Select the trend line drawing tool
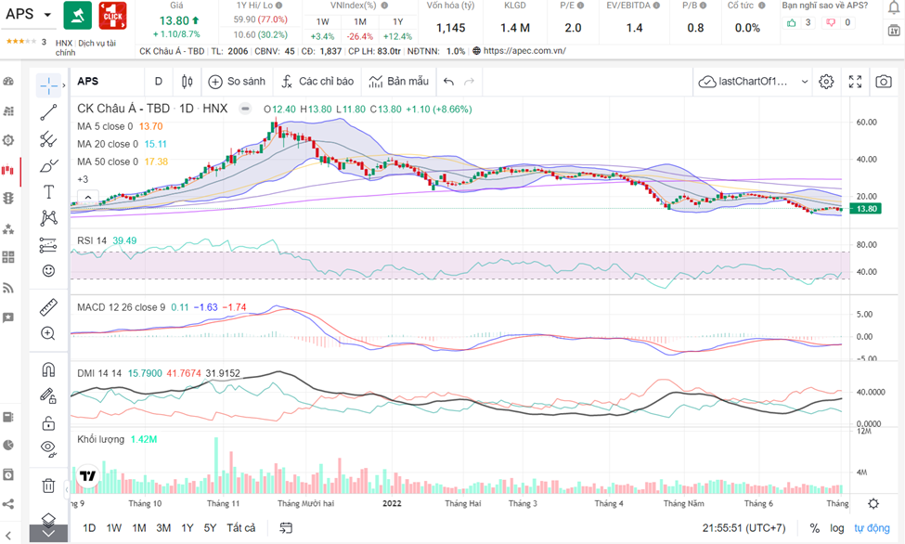 pyautogui.click(x=48, y=112)
